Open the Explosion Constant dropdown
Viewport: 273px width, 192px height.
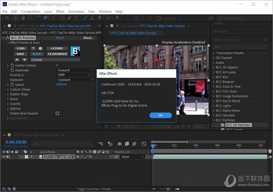click(76, 80)
